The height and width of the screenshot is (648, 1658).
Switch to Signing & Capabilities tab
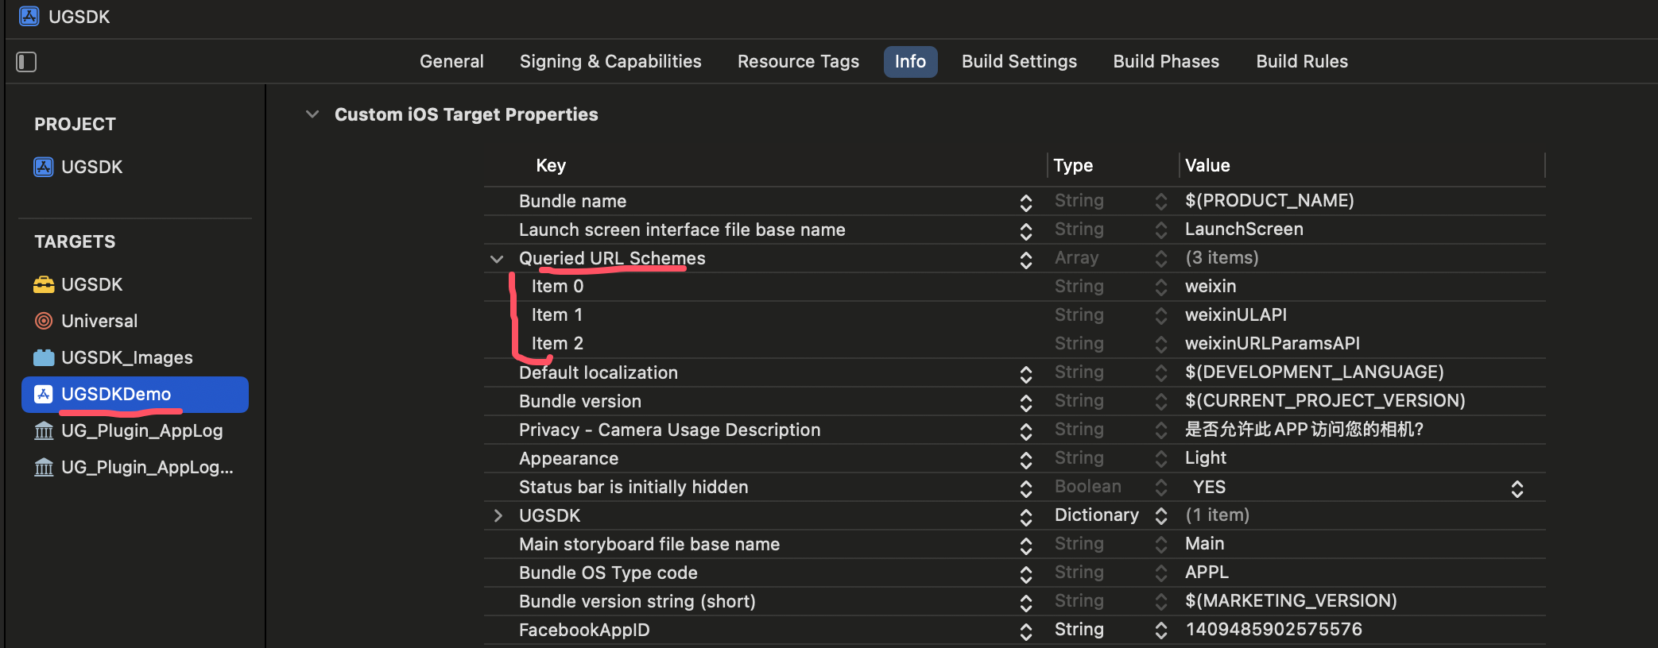pyautogui.click(x=610, y=62)
